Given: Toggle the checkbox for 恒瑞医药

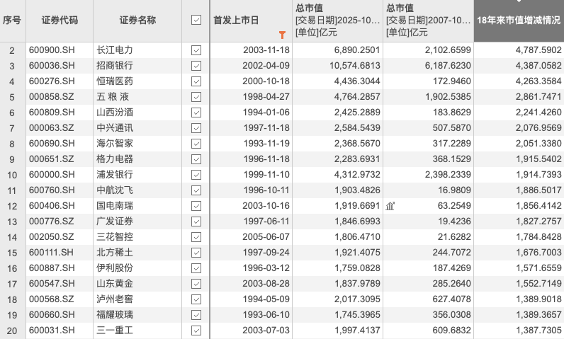Looking at the screenshot, I should click(x=196, y=81).
